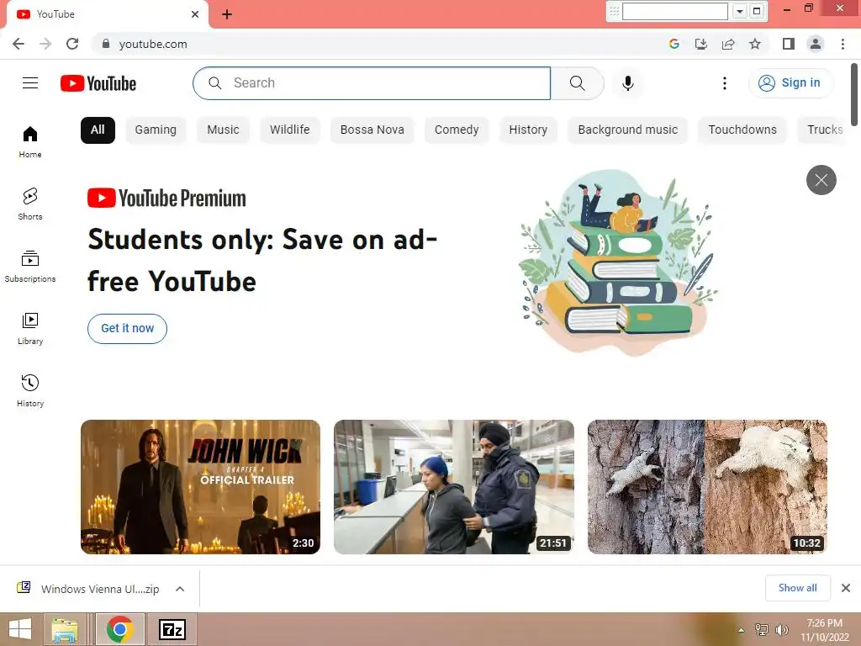Dismiss the YouTube Premium promo banner
The height and width of the screenshot is (646, 861).
(821, 180)
